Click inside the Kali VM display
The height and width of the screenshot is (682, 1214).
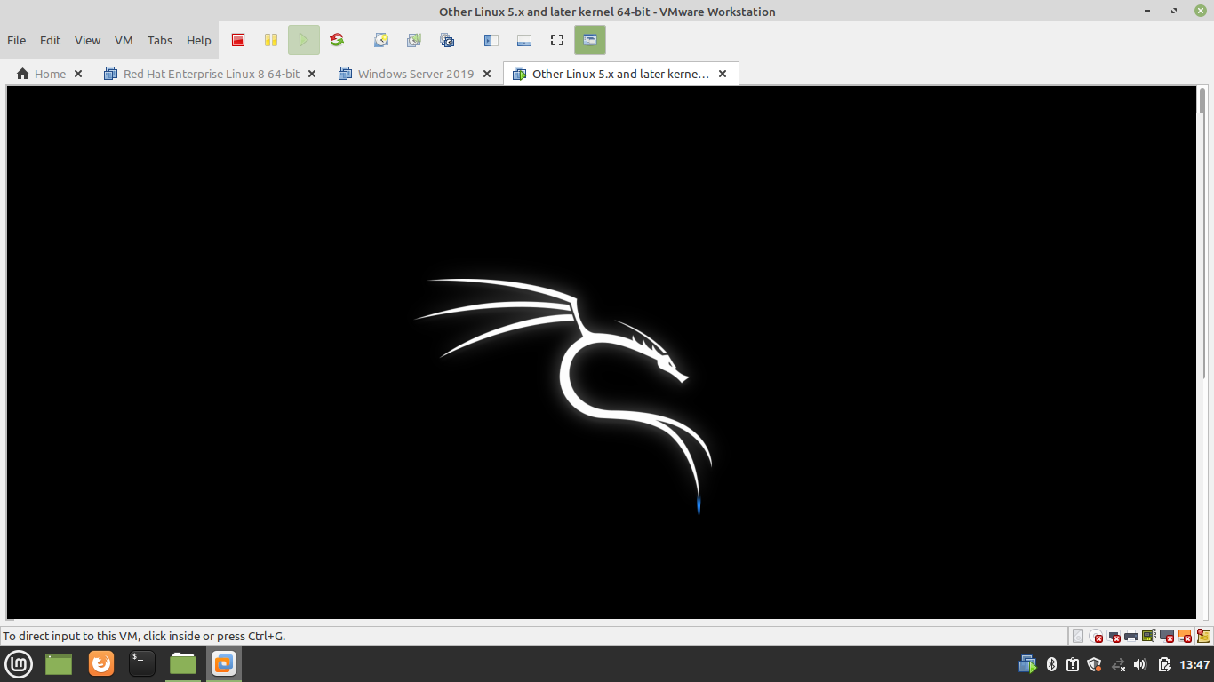tap(602, 353)
